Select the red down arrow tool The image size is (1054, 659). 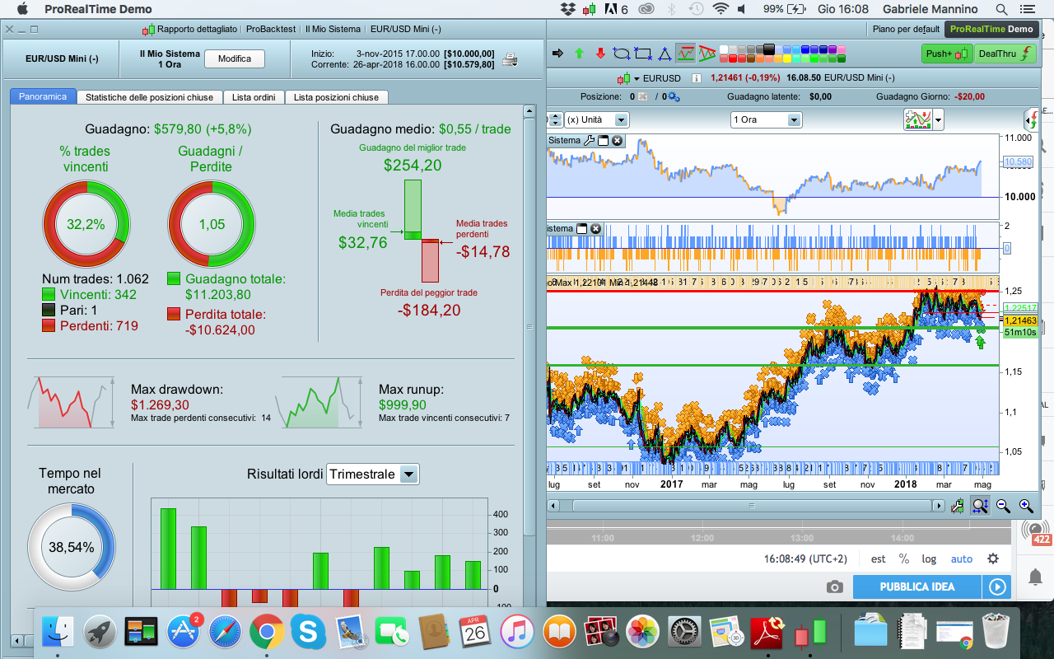600,54
